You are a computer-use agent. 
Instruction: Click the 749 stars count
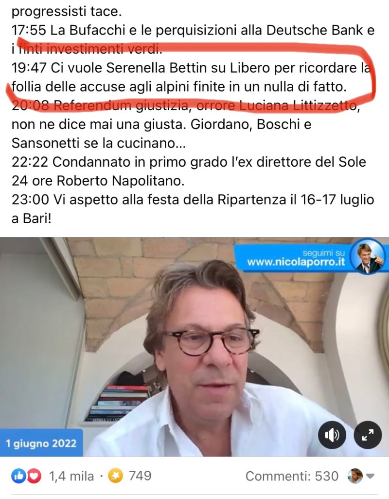[140, 476]
